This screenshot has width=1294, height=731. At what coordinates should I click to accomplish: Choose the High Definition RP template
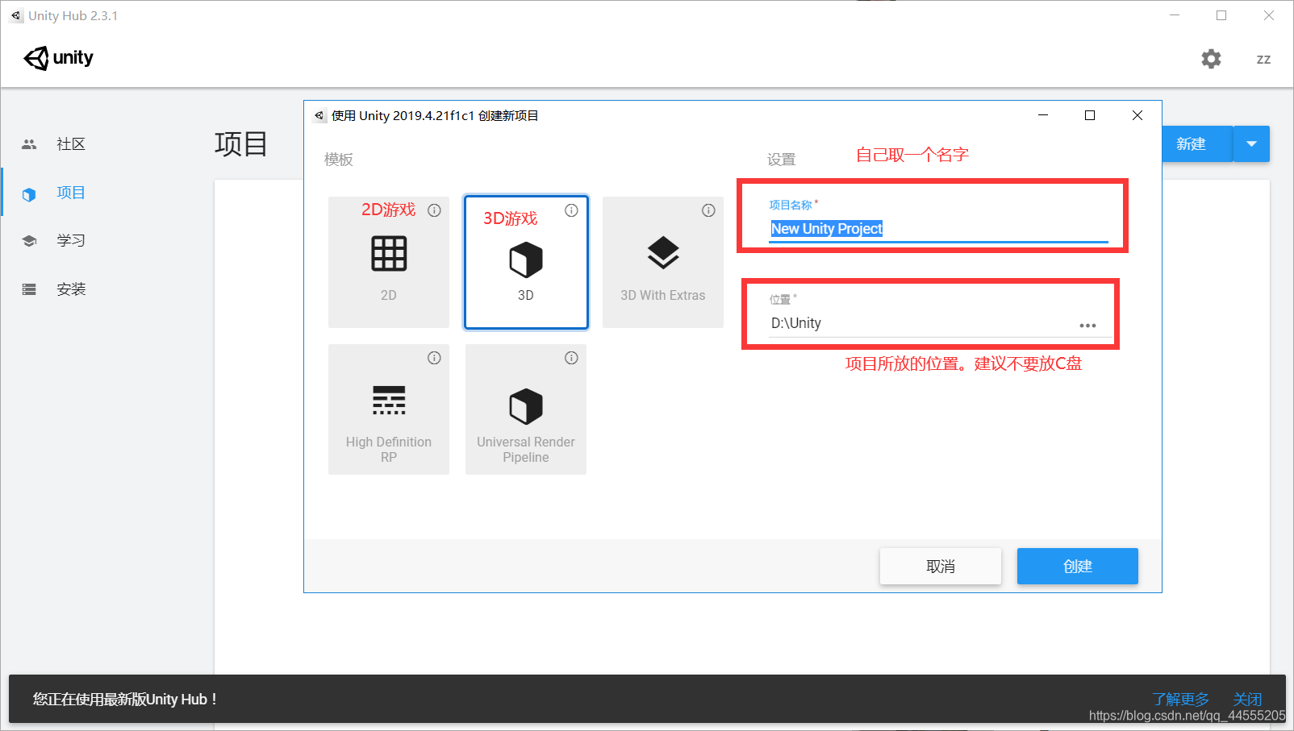389,409
